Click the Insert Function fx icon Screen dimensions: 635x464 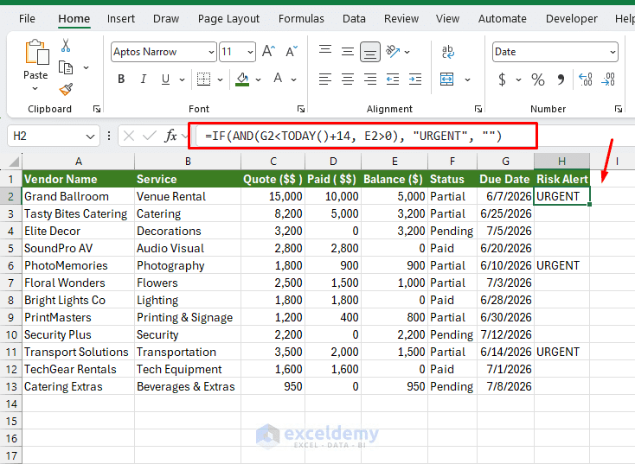(171, 136)
